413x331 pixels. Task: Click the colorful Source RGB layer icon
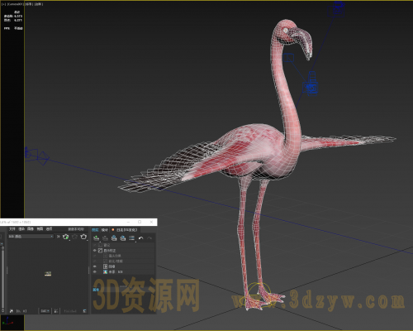(105, 271)
